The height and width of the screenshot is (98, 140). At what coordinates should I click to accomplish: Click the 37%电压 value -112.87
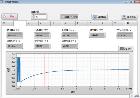click(x=97, y=35)
